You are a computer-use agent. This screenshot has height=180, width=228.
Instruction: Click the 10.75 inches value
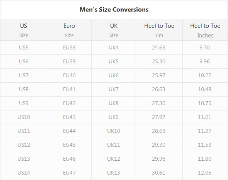(204, 103)
